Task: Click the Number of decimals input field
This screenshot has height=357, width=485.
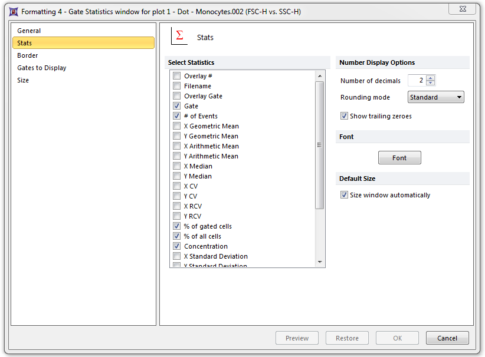Action: pos(417,81)
